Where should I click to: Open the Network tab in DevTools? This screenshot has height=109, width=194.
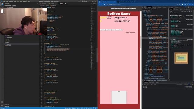(x=165, y=7)
